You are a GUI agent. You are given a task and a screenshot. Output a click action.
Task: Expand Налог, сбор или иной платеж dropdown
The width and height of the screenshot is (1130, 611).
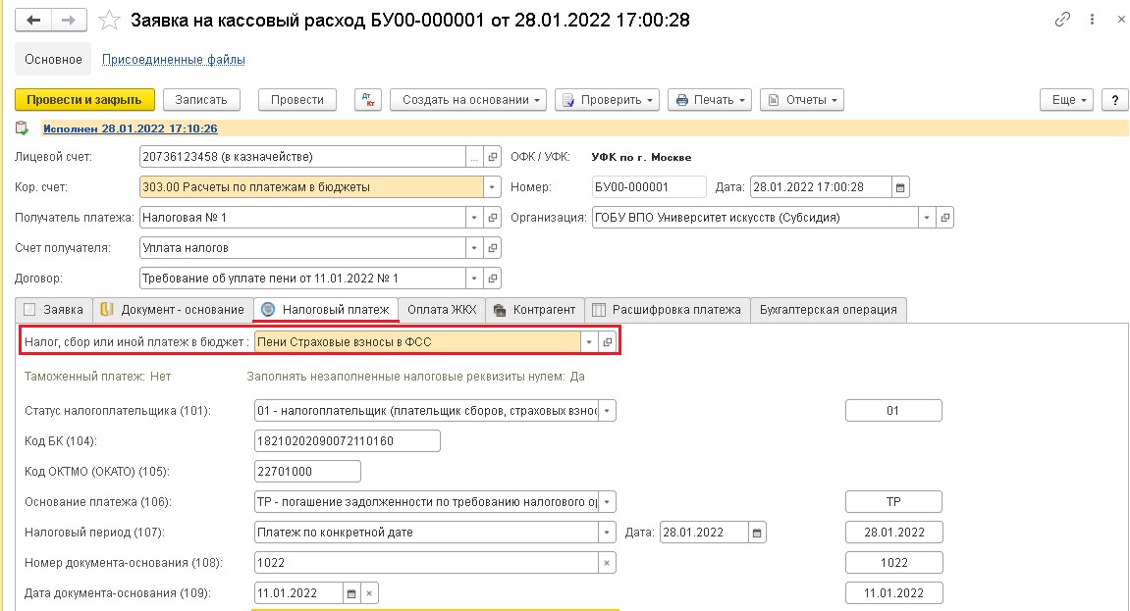[x=589, y=342]
